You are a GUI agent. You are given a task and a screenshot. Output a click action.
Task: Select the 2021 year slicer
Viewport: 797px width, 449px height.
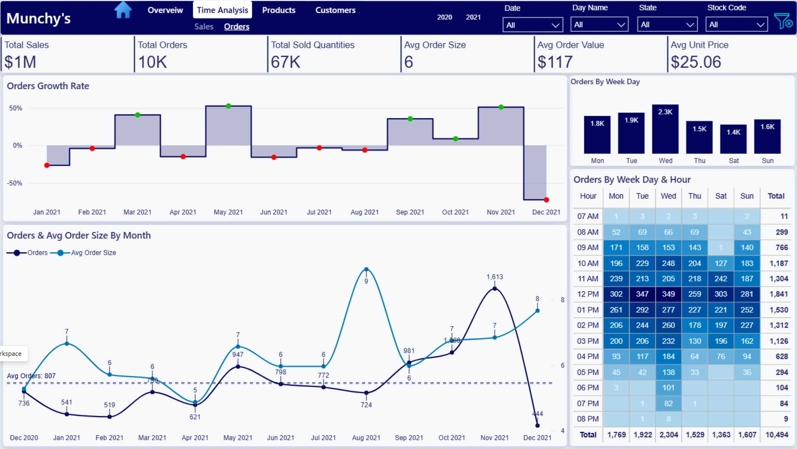[x=473, y=17]
